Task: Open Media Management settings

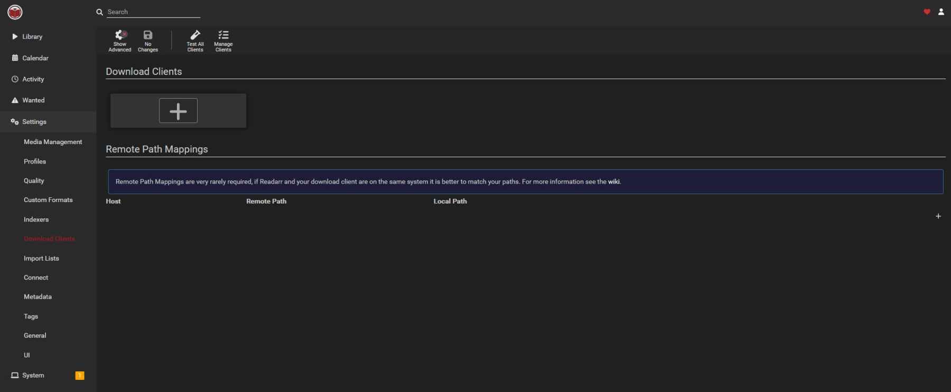Action: click(53, 142)
